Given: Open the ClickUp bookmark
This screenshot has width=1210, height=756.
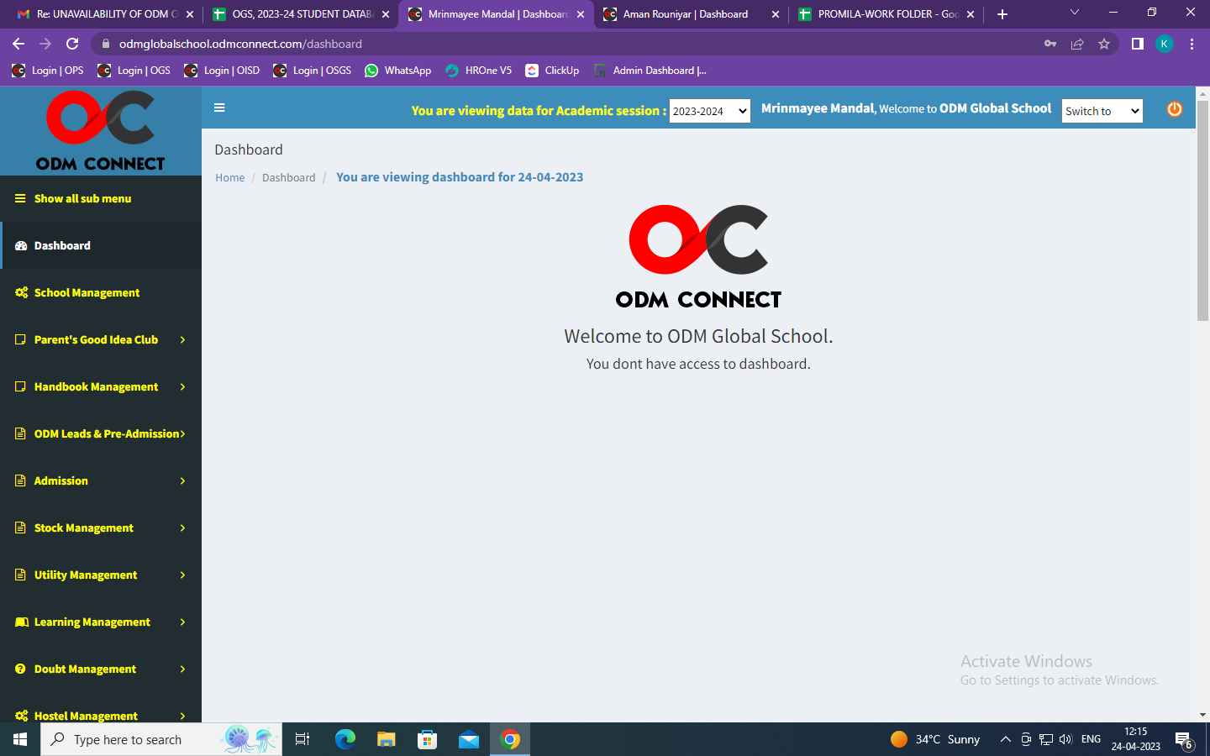Looking at the screenshot, I should (x=552, y=71).
